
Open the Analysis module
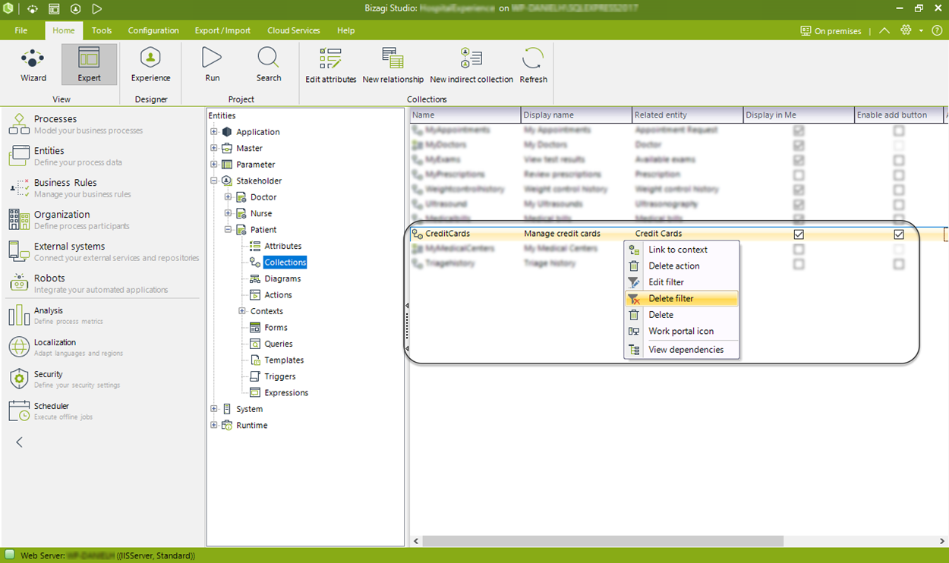point(103,315)
